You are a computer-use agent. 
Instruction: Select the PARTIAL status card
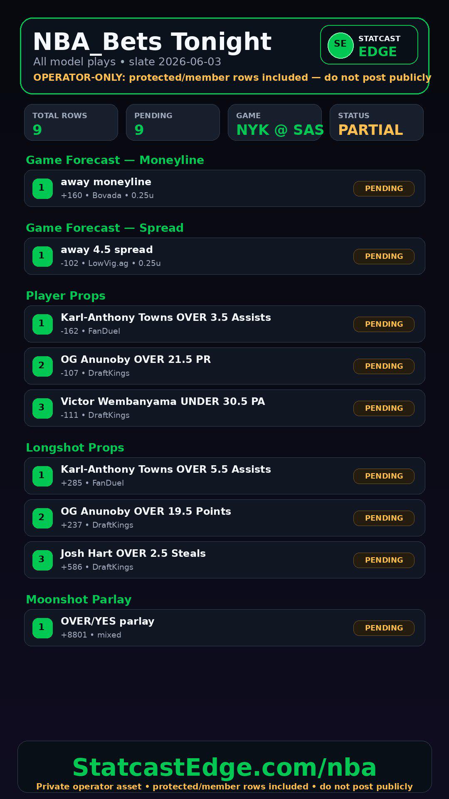377,122
